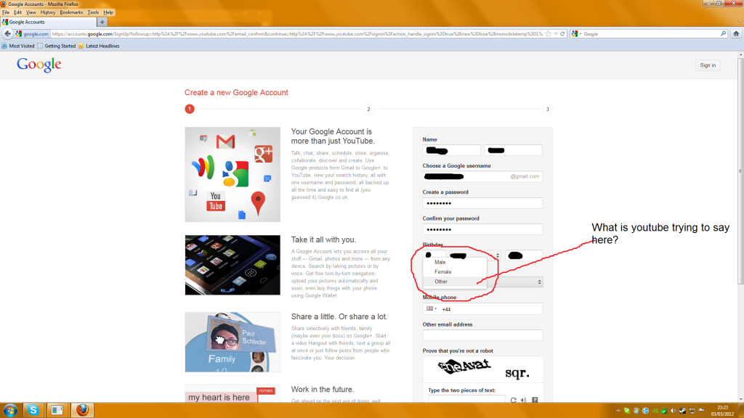
Task: Choose Female in the gender dropdown
Action: (442, 271)
